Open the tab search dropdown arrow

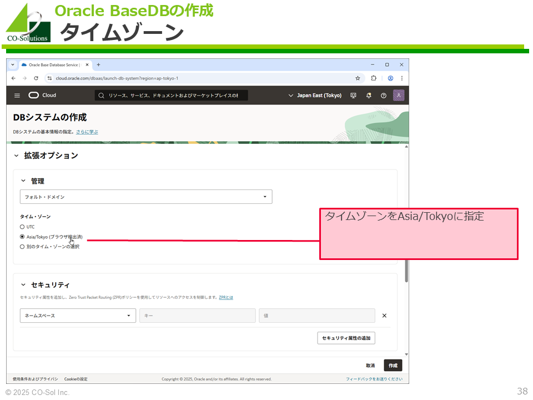click(x=13, y=64)
